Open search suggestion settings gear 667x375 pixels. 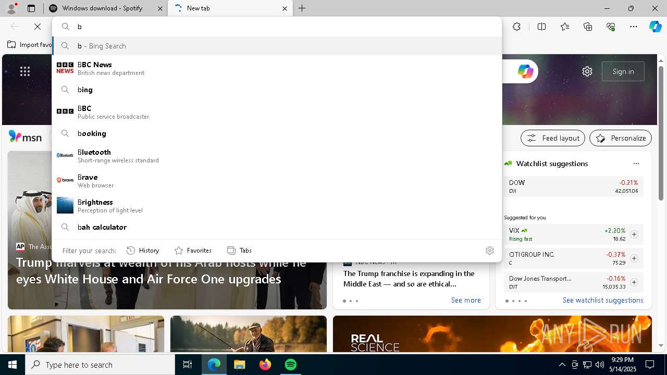(x=490, y=251)
